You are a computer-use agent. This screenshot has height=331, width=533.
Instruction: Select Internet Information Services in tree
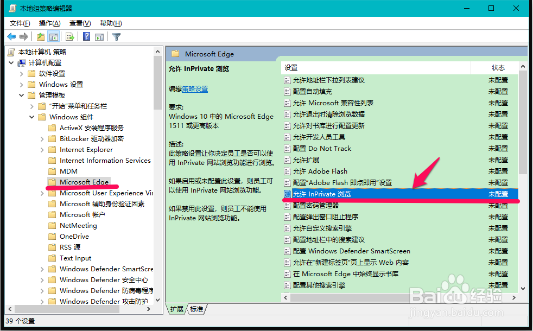coord(105,161)
